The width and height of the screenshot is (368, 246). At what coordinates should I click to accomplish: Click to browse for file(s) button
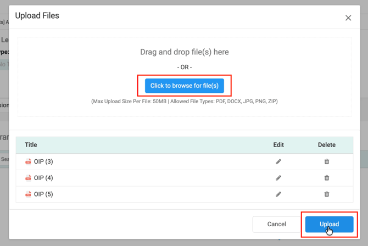[185, 86]
